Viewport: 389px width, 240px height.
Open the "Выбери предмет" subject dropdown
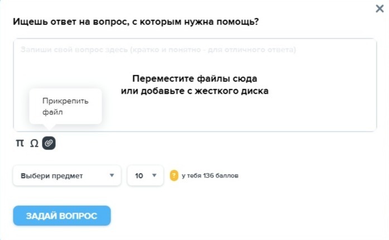[x=67, y=175]
